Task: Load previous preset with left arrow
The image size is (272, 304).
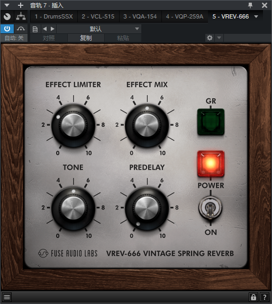Action: coord(45,29)
